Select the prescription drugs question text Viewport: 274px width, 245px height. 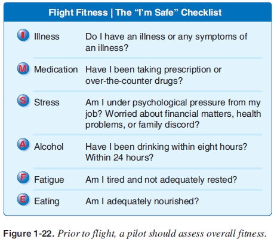point(153,75)
